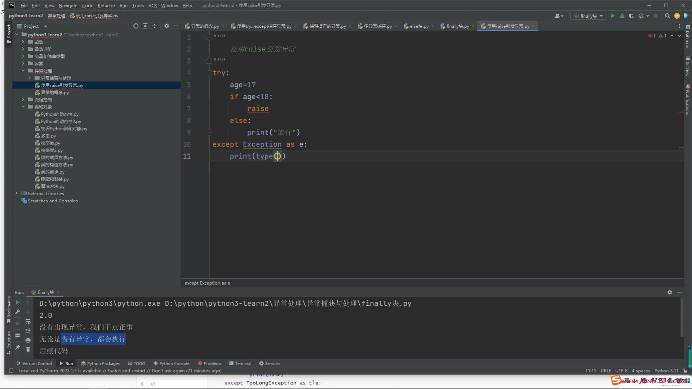Open the finally块 run configuration dropdown
Image resolution: width=692 pixels, height=389 pixels.
[588, 16]
